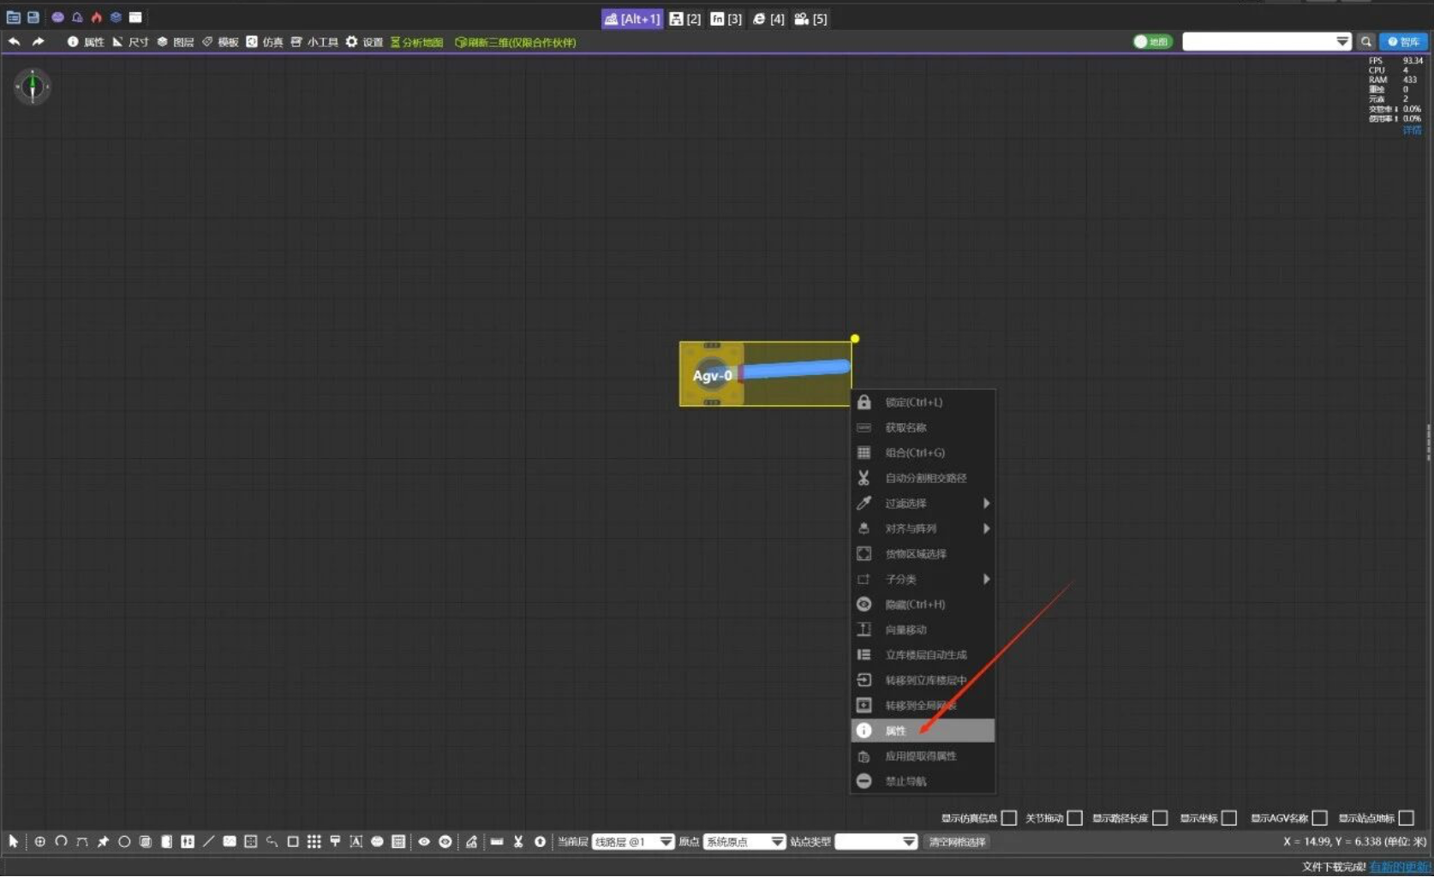The image size is (1434, 877).
Task: Click the circle shape tool in bottom toolbar
Action: 124,842
